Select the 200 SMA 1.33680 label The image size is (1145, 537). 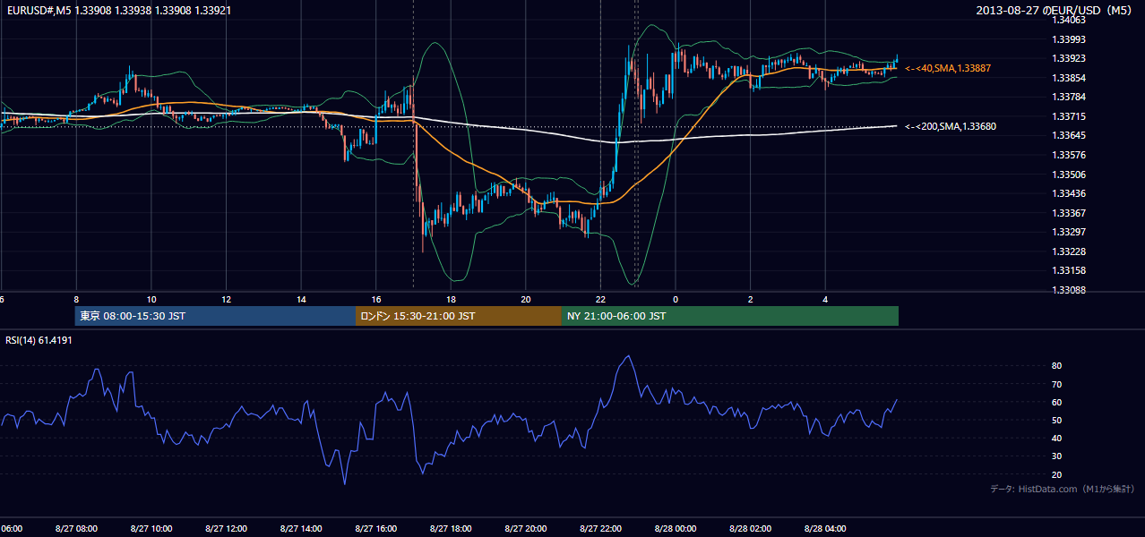tap(951, 126)
